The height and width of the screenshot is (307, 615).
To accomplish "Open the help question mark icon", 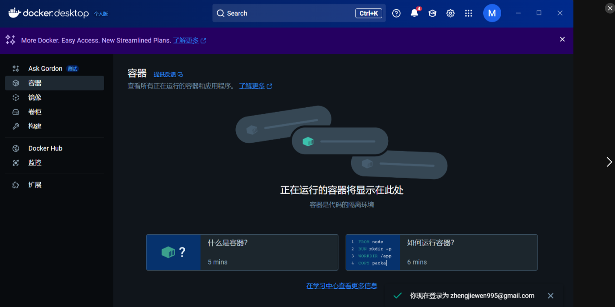I will tap(396, 13).
